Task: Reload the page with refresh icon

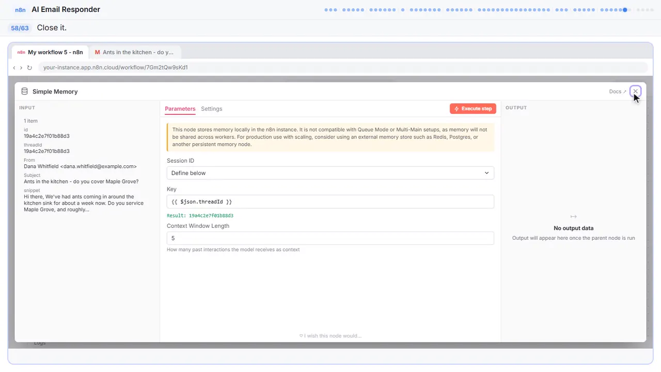Action: pos(29,68)
